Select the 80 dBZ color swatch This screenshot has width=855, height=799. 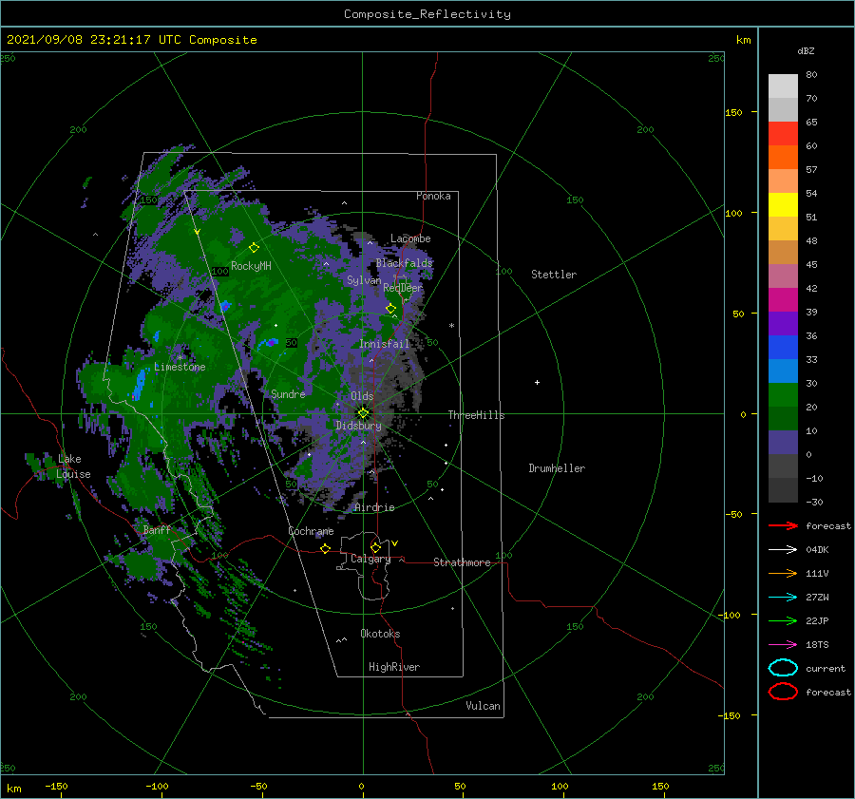pyautogui.click(x=783, y=86)
